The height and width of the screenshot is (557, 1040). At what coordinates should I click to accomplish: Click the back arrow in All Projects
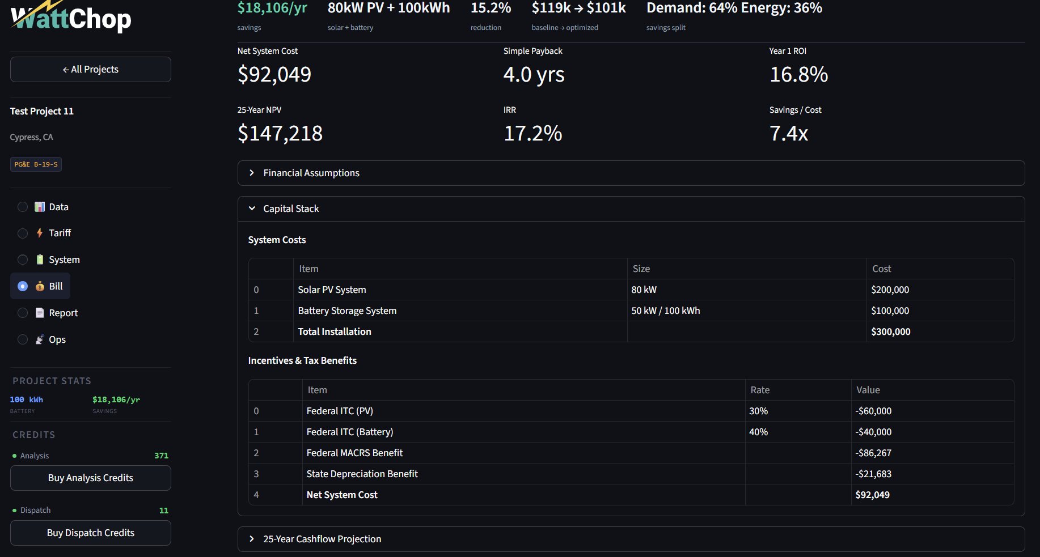coord(65,69)
